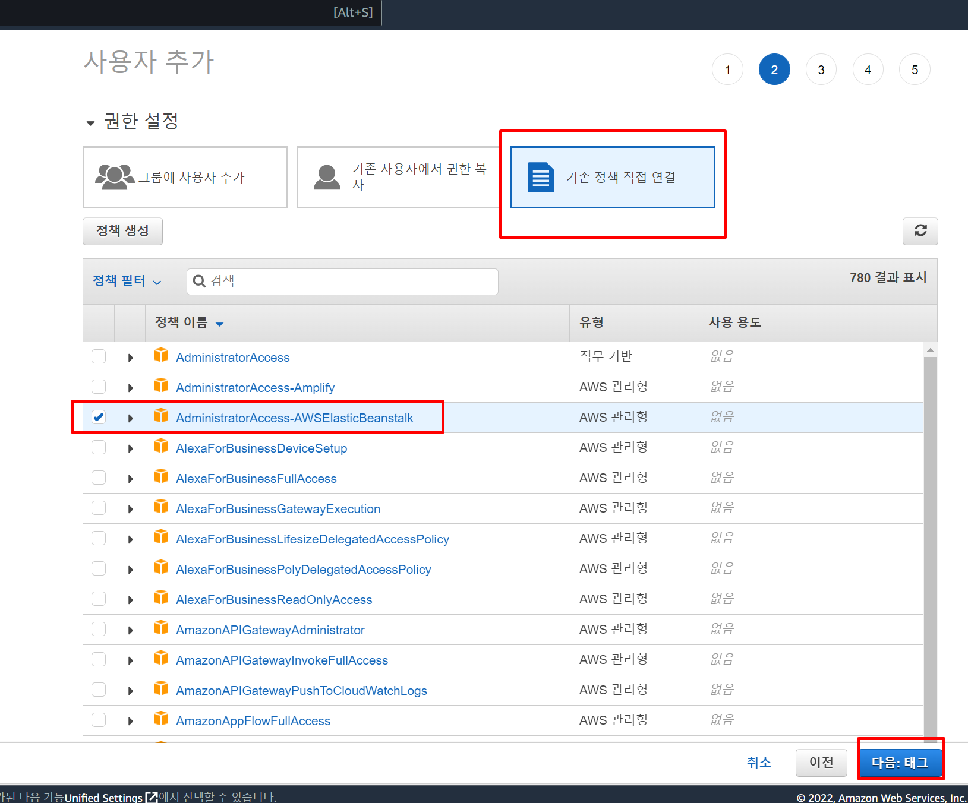Check the AlexaForBusinessFullAccess checkbox
968x803 pixels.
[x=99, y=478]
